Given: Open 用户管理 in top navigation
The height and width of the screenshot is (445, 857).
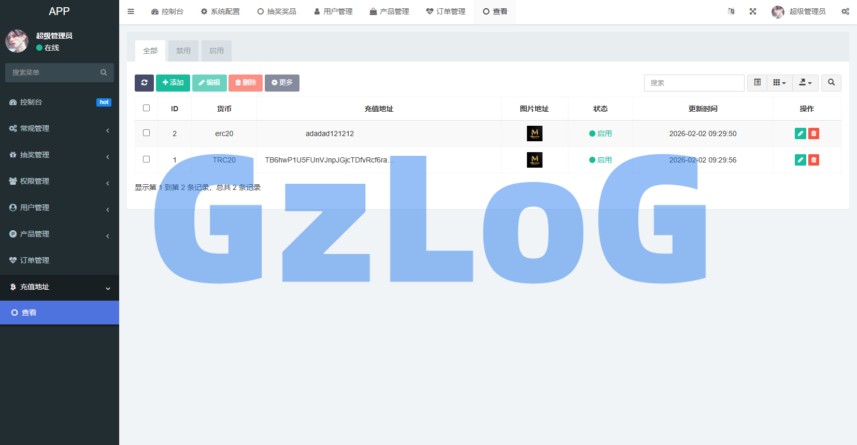Looking at the screenshot, I should [333, 11].
